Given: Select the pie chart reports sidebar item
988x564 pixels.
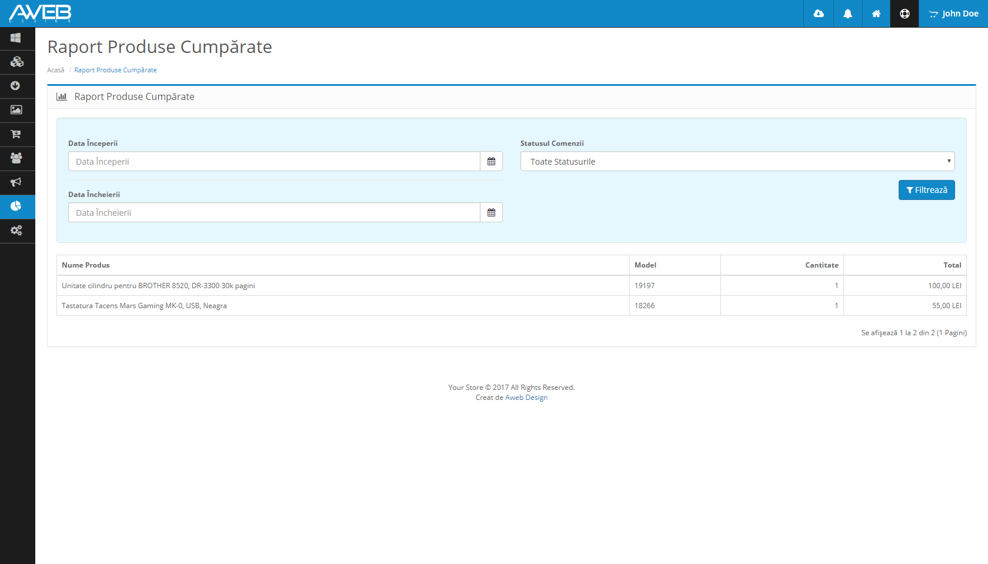Looking at the screenshot, I should (16, 206).
